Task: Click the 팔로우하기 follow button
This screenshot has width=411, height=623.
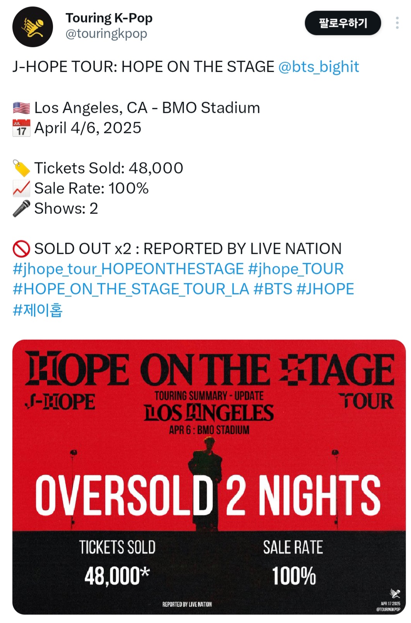Action: tap(343, 23)
